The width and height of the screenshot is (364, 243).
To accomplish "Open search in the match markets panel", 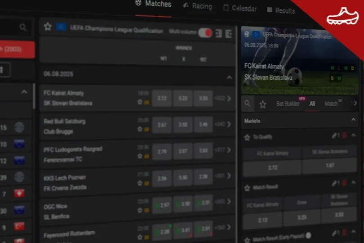I will pyautogui.click(x=248, y=104).
